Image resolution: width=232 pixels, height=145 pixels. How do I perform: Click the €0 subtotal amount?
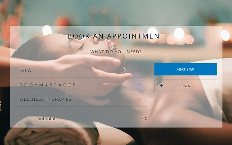click(145, 119)
